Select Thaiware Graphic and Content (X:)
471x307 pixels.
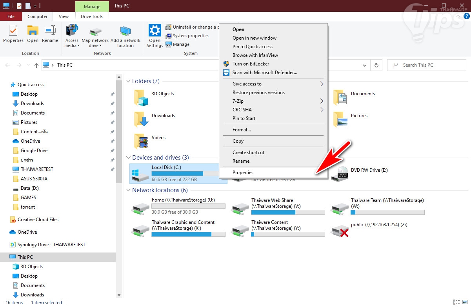pyautogui.click(x=178, y=228)
